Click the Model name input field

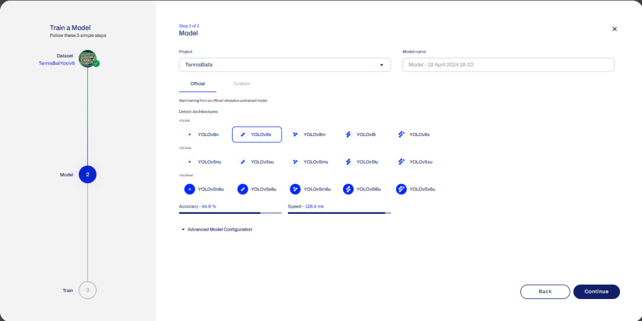tap(508, 65)
